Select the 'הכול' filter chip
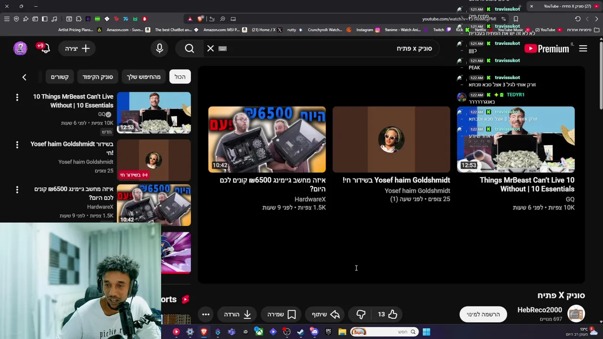The height and width of the screenshot is (339, 603). pos(180,77)
